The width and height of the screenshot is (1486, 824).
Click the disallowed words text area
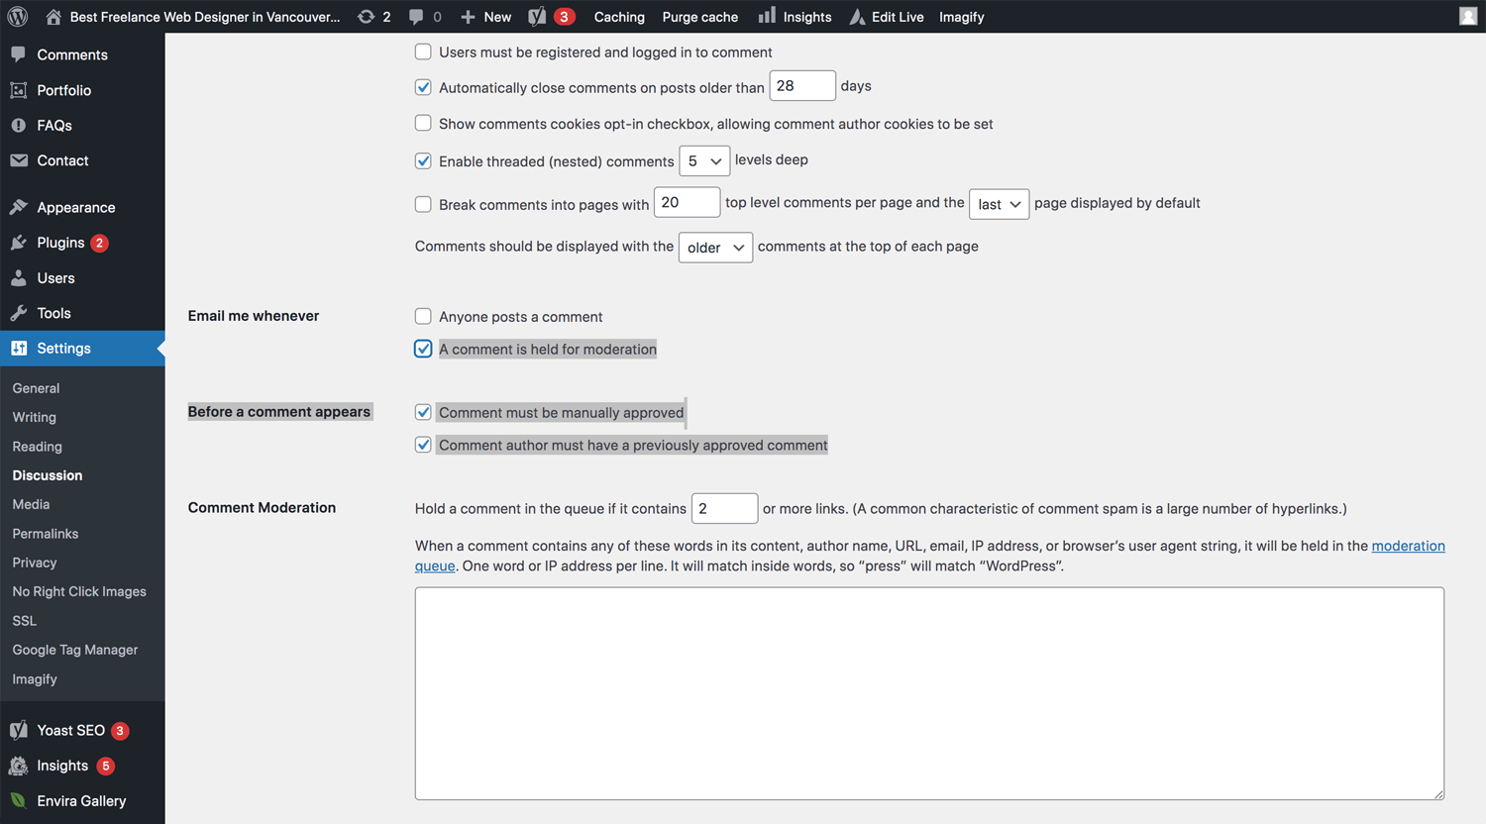[929, 693]
